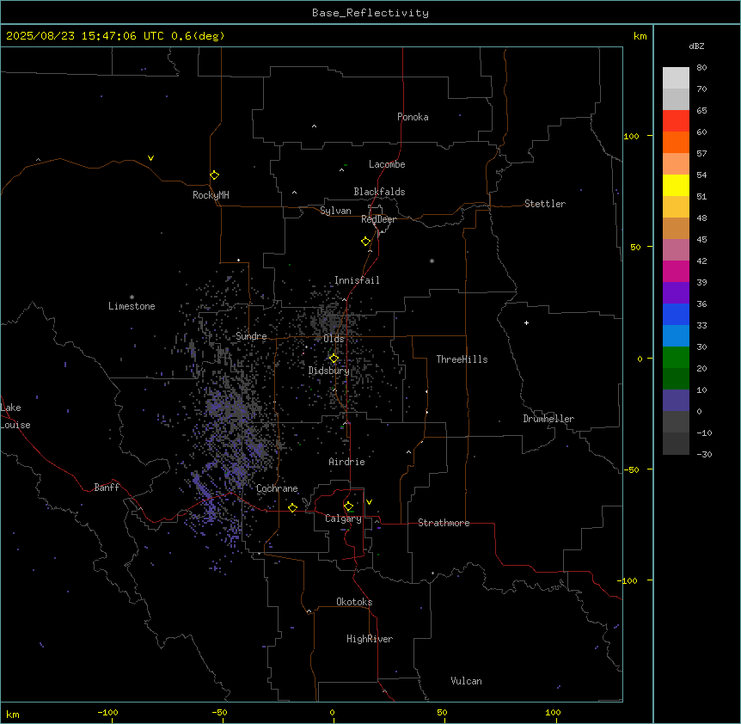Image resolution: width=741 pixels, height=724 pixels.
Task: Click the Banff label
Action: (x=107, y=488)
